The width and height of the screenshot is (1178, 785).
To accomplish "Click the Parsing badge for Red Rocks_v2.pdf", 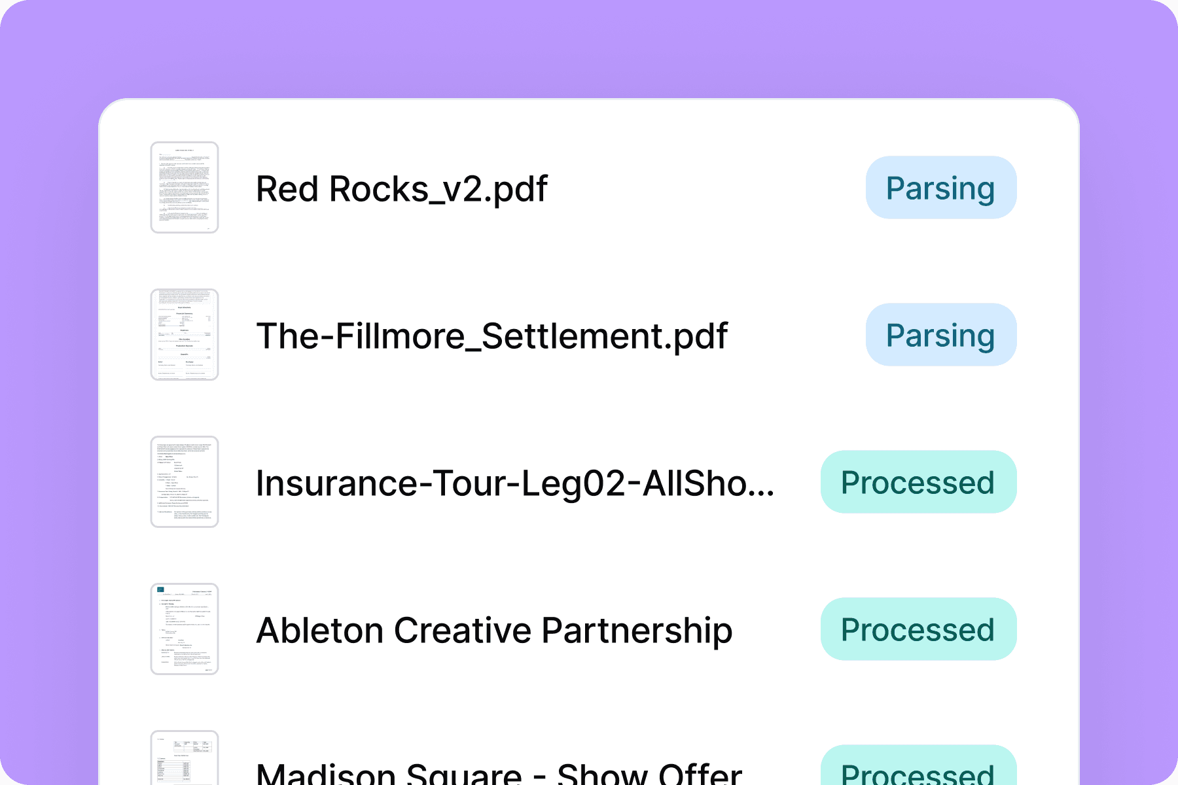I will (940, 188).
